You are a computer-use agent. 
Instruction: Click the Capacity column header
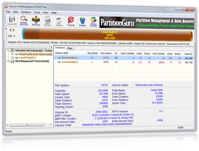188,54
